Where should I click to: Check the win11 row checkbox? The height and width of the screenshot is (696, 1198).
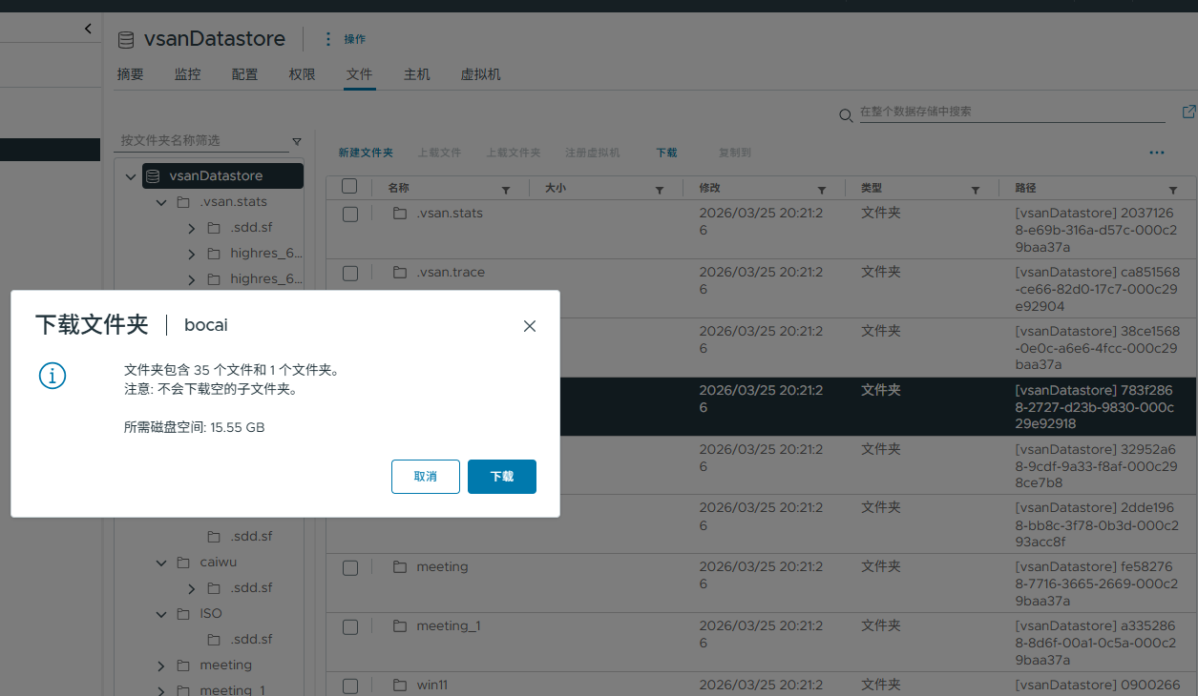click(x=350, y=686)
